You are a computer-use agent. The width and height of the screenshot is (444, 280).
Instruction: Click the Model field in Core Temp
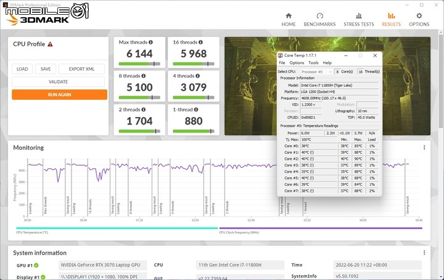click(339, 85)
